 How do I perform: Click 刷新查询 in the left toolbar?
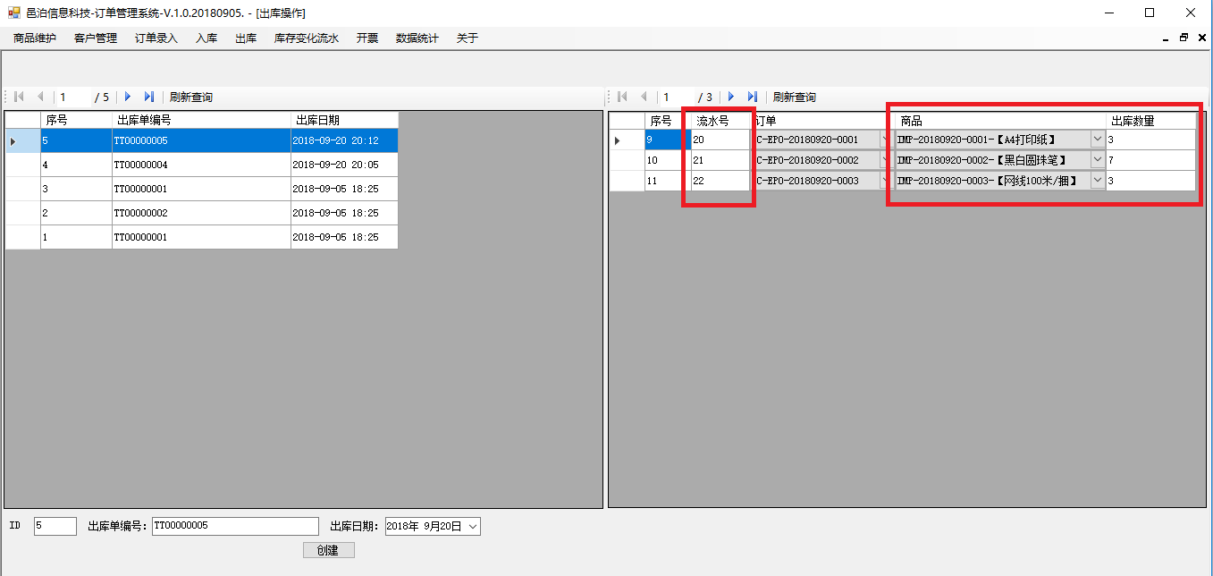[191, 97]
